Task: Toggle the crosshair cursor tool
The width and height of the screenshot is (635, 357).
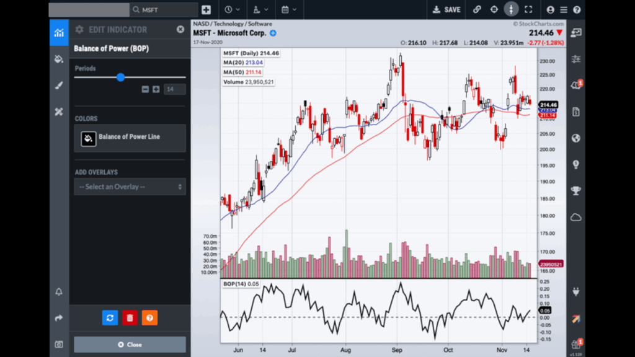Action: 494,9
